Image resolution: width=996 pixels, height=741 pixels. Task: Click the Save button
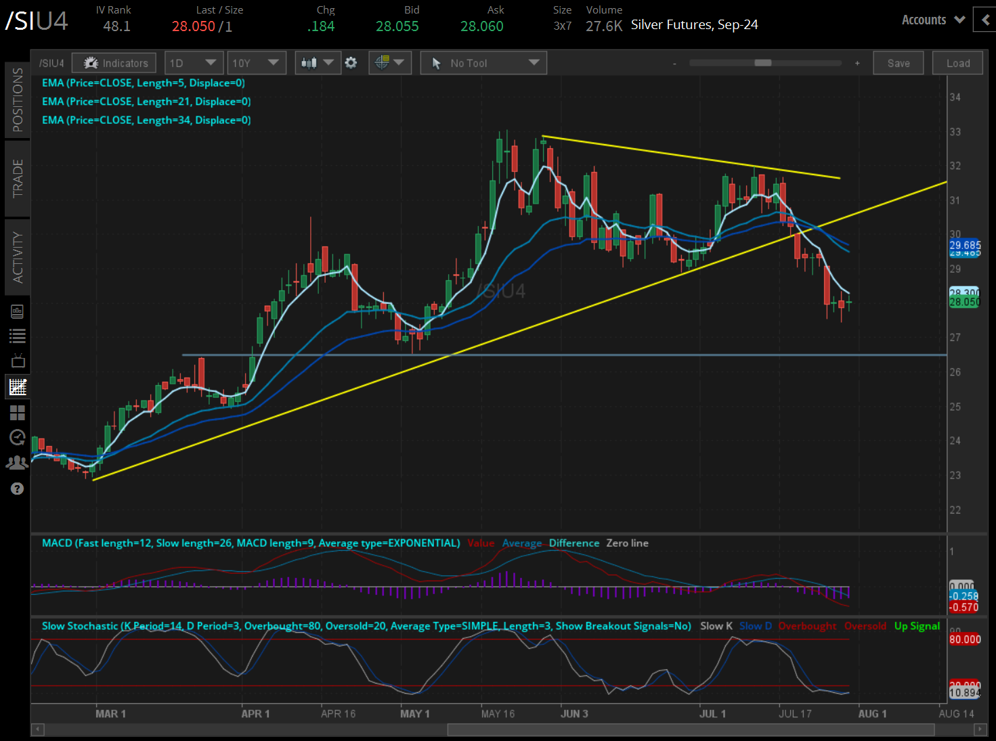[898, 62]
